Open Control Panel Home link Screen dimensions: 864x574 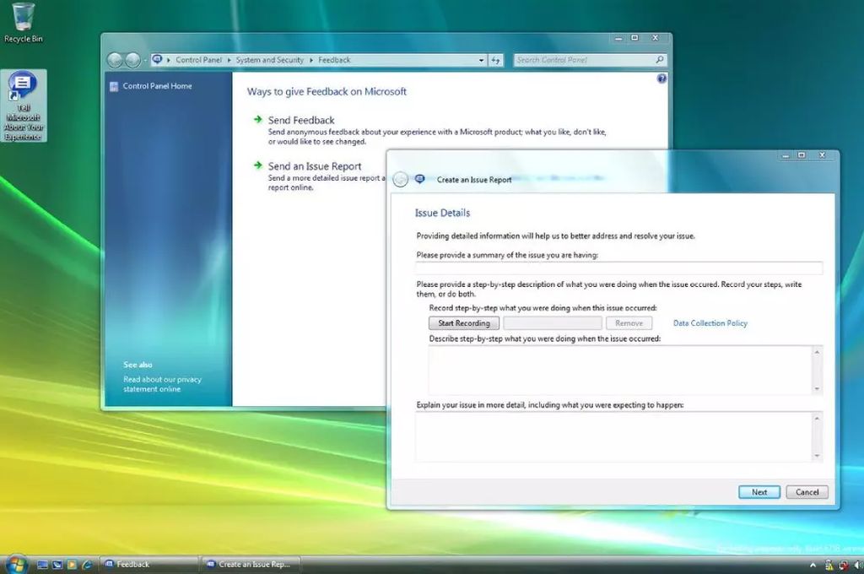[157, 86]
